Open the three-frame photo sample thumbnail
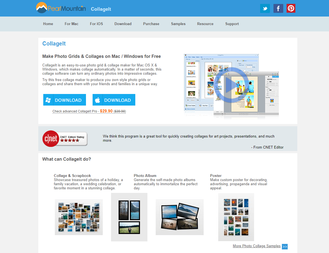Viewport: 329px width, 253px height. [129, 217]
